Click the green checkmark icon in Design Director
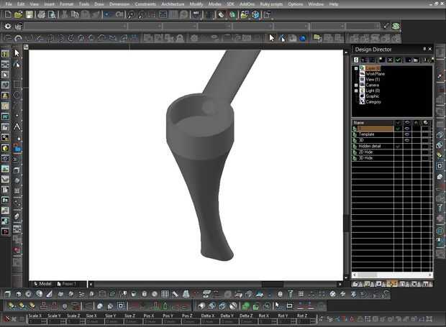 tap(398, 60)
